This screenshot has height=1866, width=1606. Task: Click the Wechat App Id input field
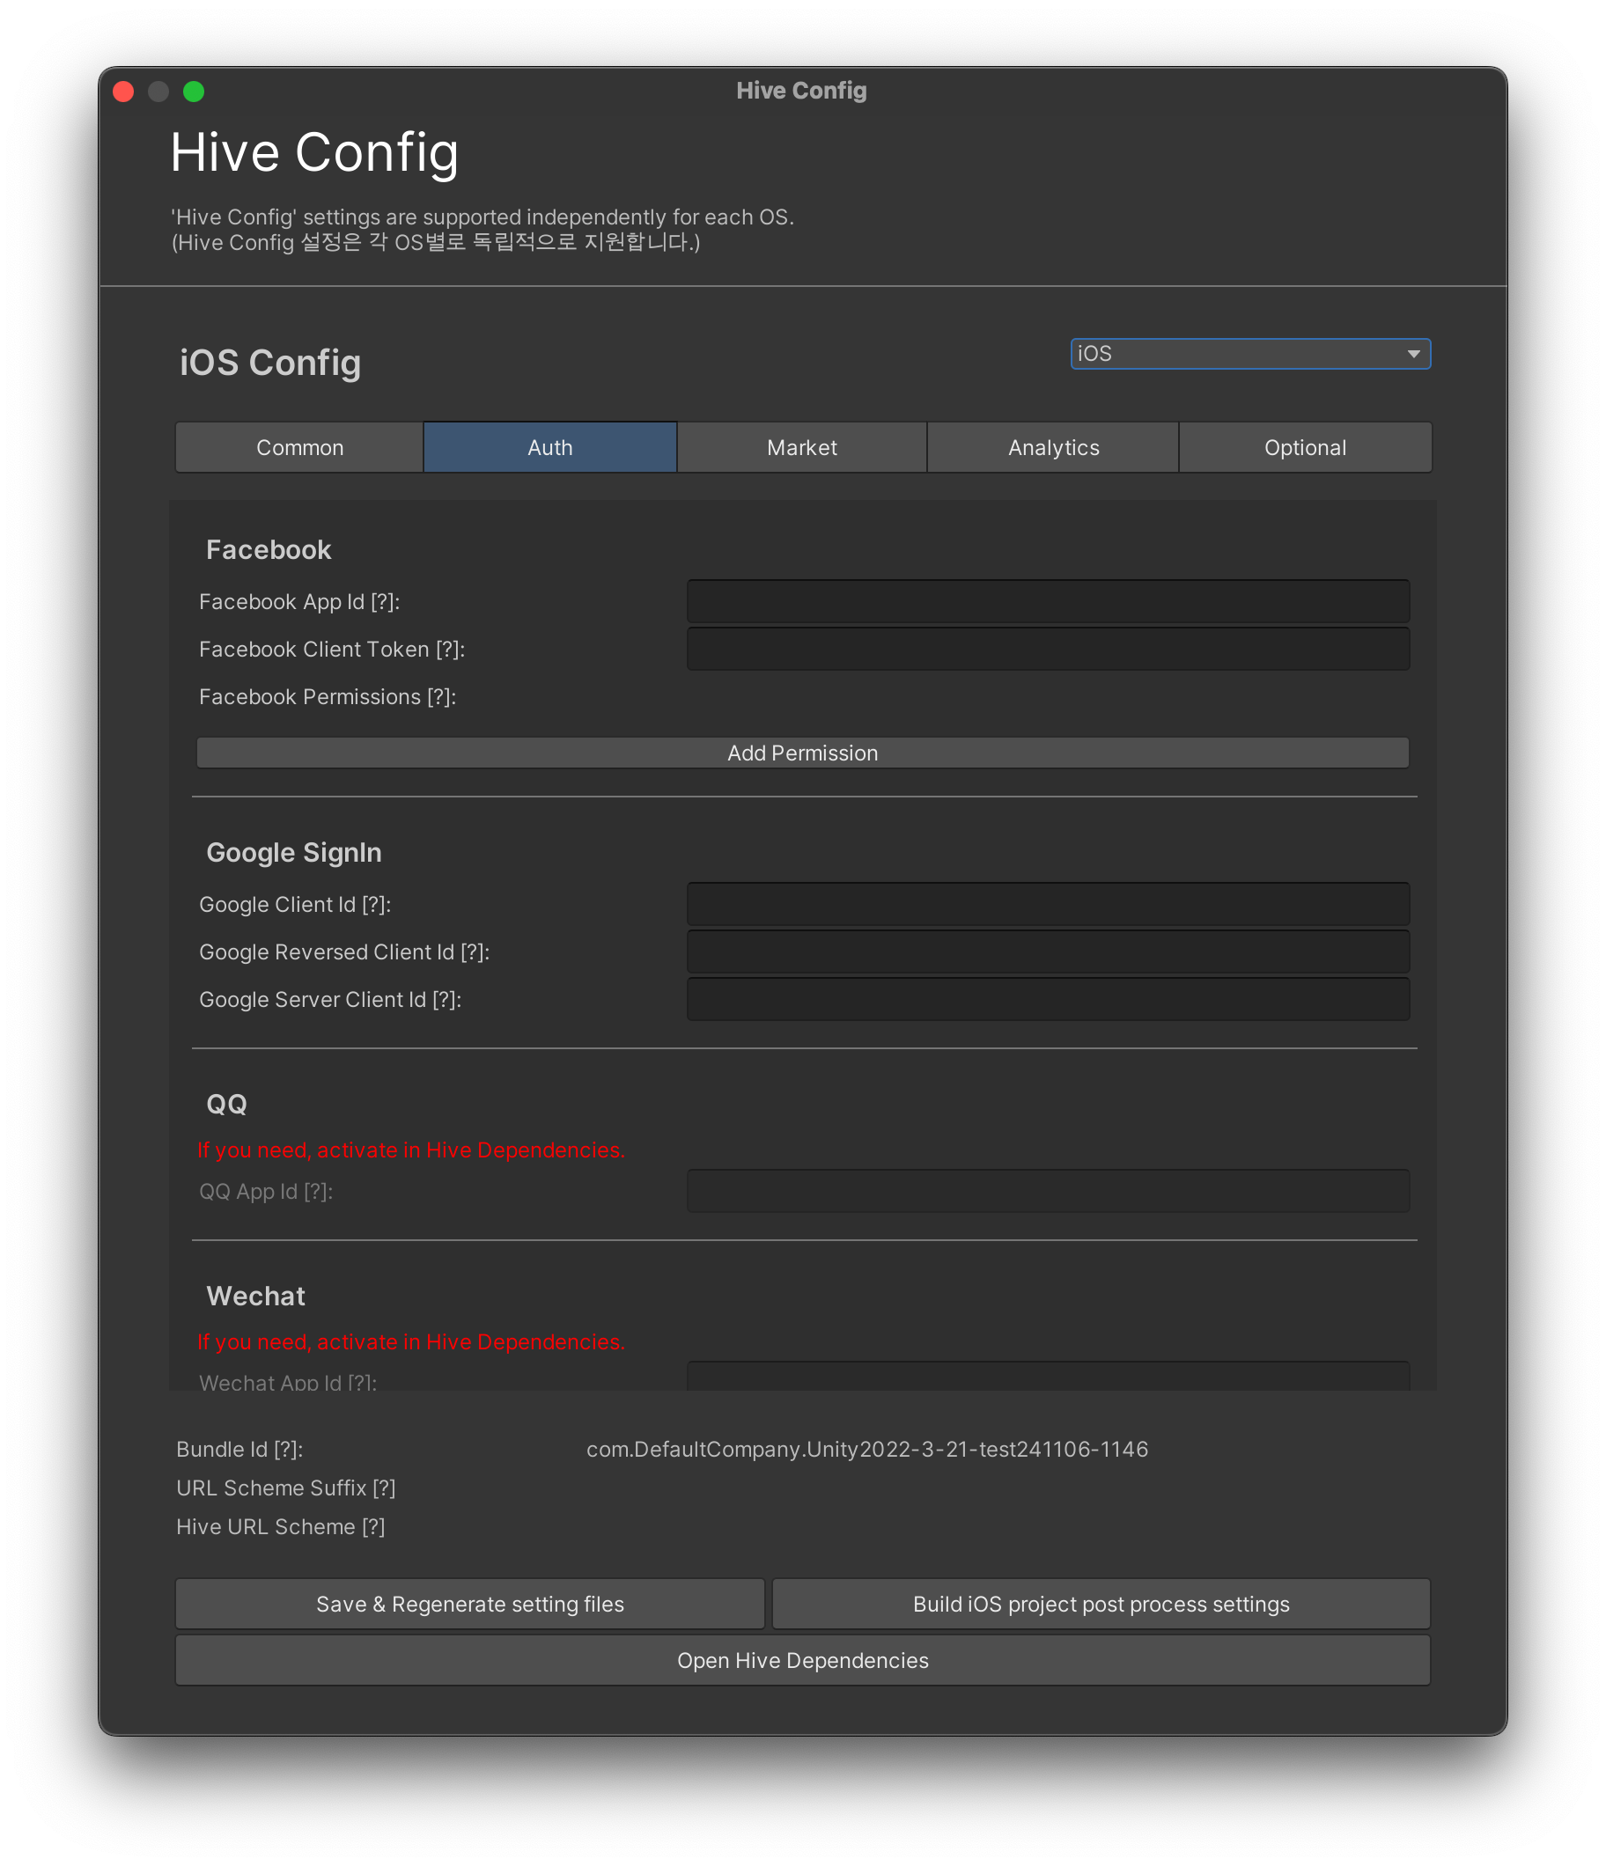click(x=1048, y=1376)
